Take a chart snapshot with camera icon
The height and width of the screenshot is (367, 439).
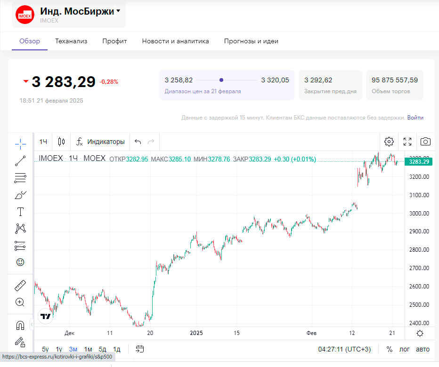(425, 142)
